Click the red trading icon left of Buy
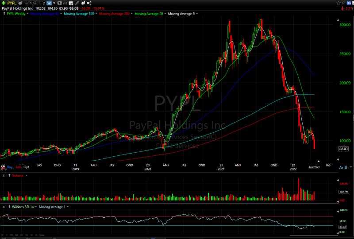Screen dimensions: 354x239 (3, 167)
